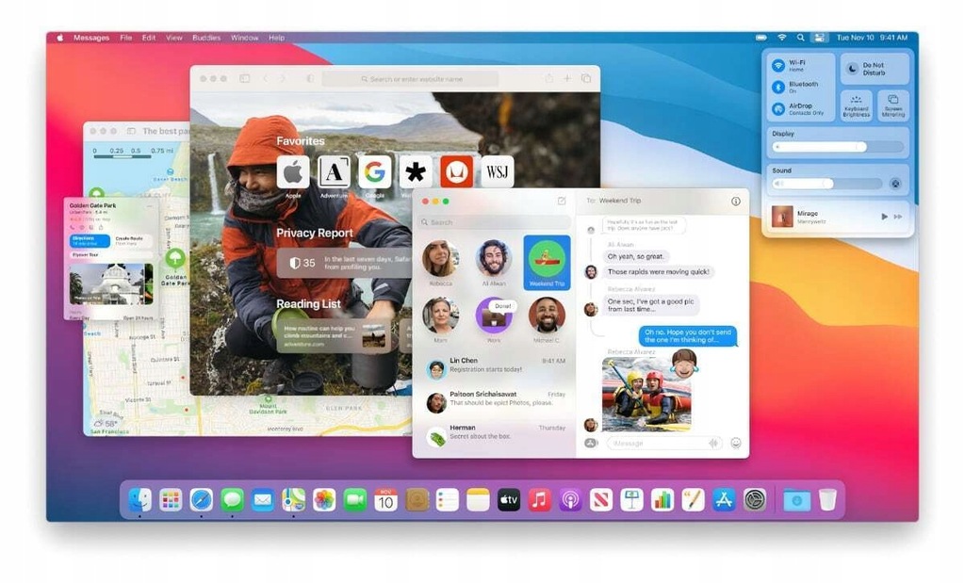The width and height of the screenshot is (965, 583).
Task: Open Wi-Fi status menu in menu bar
Action: [x=781, y=38]
